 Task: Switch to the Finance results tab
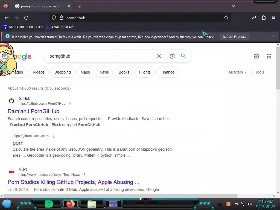pos(167,72)
